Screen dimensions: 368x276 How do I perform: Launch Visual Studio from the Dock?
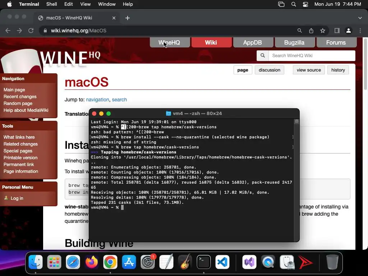click(x=249, y=262)
